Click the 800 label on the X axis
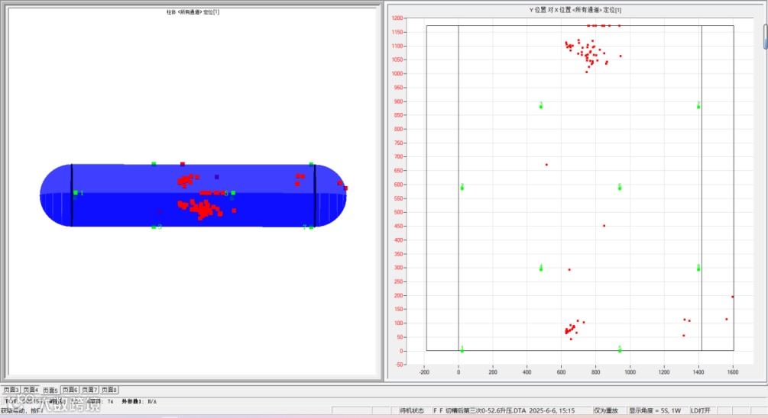768x418 pixels. point(595,372)
